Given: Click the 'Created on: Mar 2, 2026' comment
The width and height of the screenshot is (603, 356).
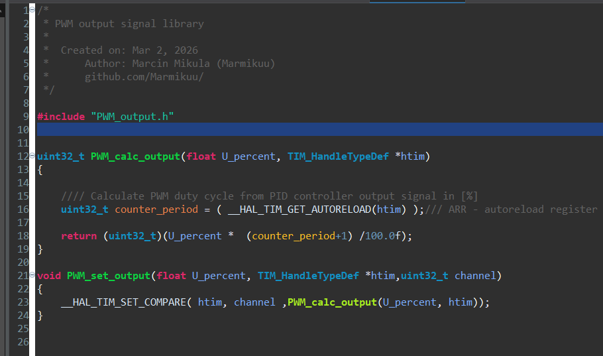Looking at the screenshot, I should click(x=129, y=50).
